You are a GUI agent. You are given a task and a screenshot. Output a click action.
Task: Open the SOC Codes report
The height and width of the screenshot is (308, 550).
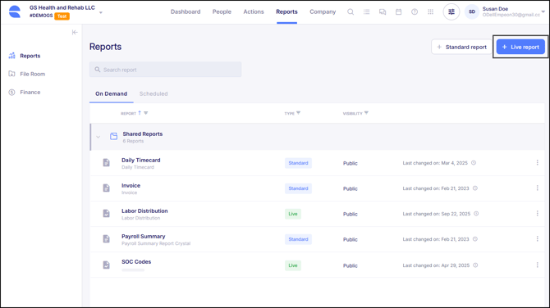[x=136, y=262]
